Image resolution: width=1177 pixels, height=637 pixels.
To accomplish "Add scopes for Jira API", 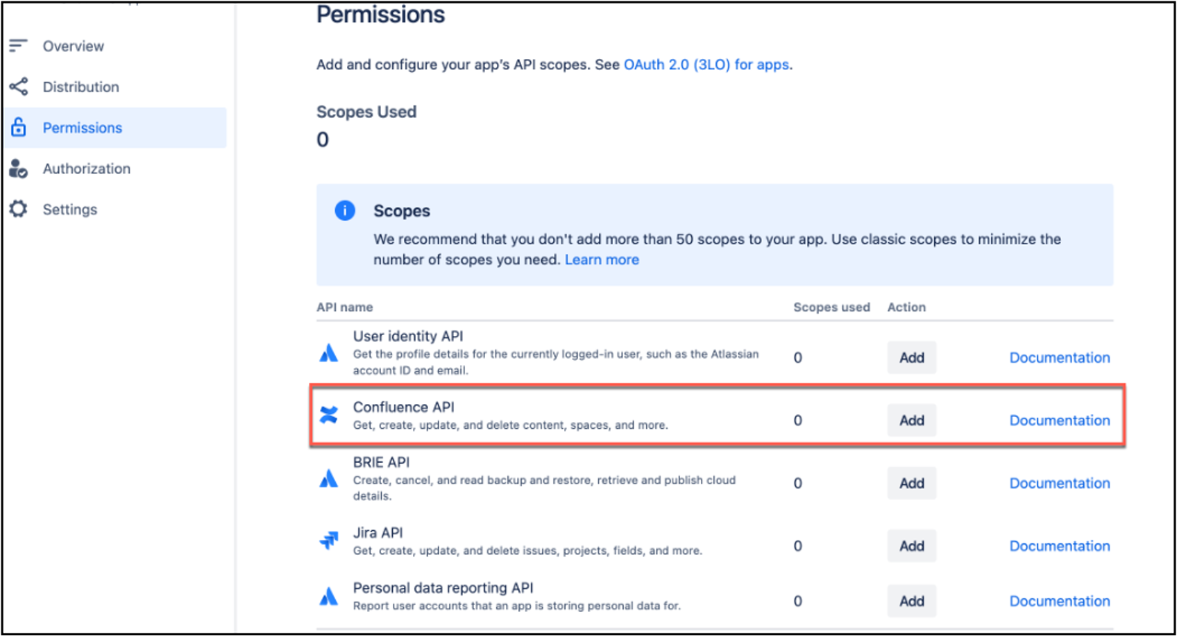I will click(x=911, y=546).
